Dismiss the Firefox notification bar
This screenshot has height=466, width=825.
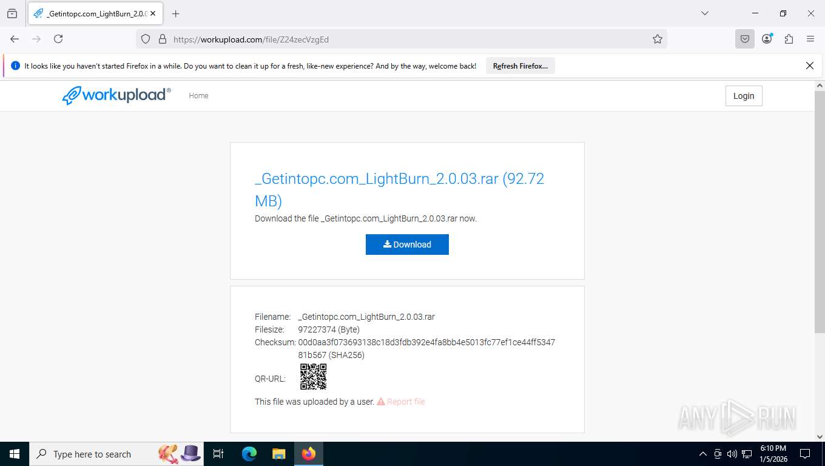coord(810,66)
